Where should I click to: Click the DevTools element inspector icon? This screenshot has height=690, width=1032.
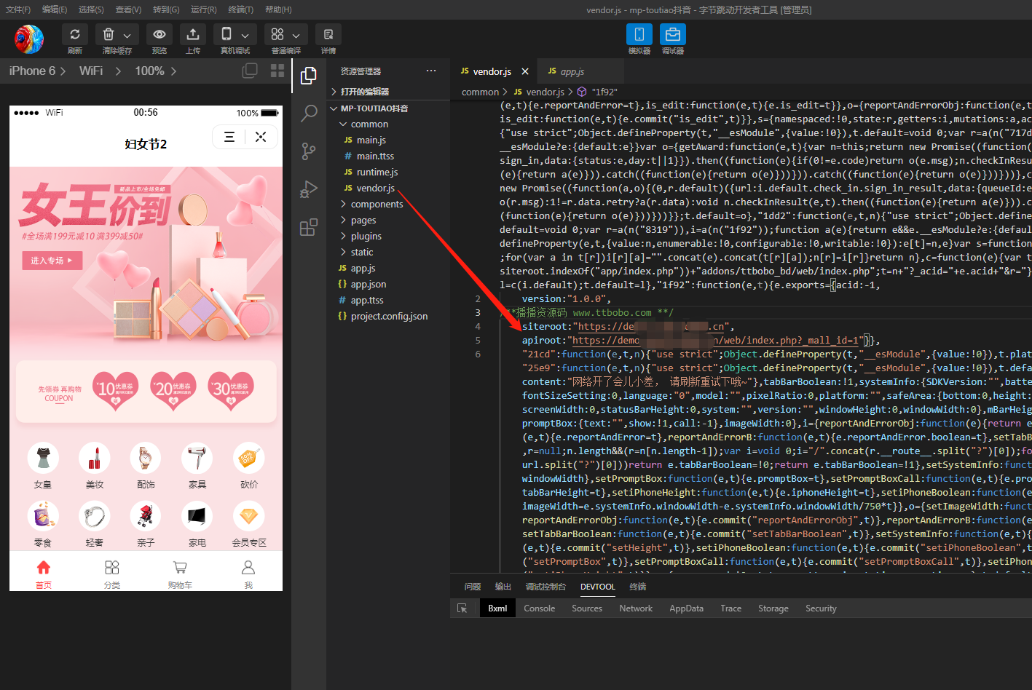click(462, 608)
